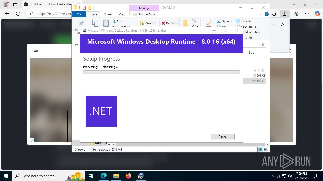The image size is (323, 181).
Task: Open Task View on taskbar
Action: [x=91, y=176]
